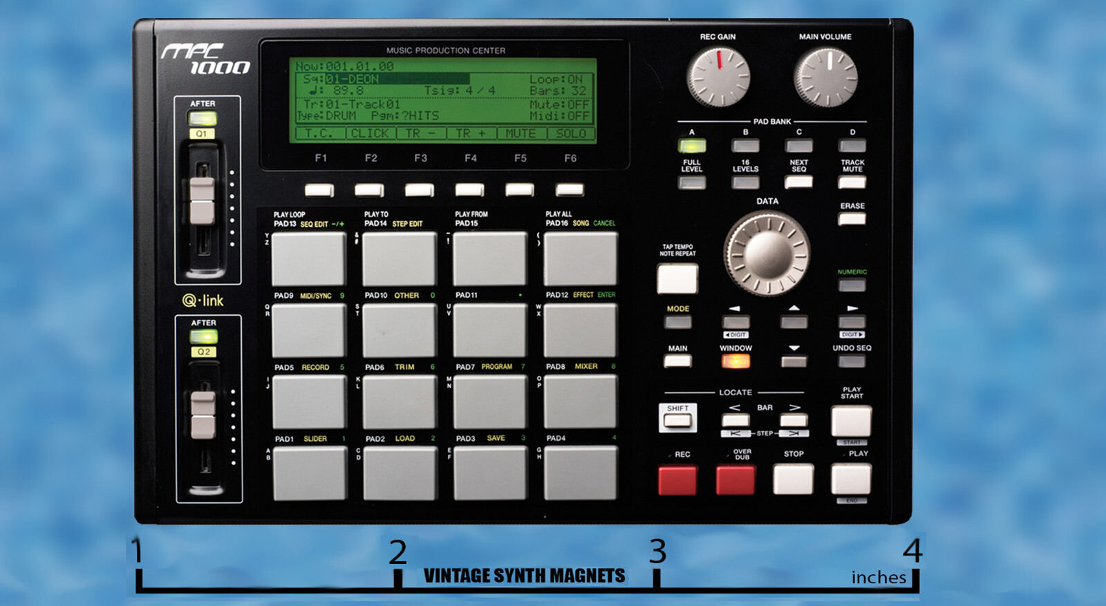Viewport: 1106px width, 606px height.
Task: Tap PAD13 labeled SEQ EDIT
Action: (x=308, y=258)
